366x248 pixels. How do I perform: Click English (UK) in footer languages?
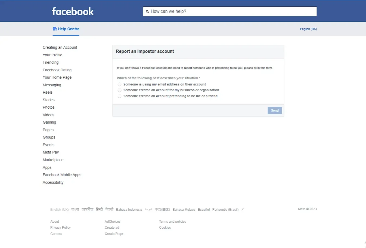[60, 210]
